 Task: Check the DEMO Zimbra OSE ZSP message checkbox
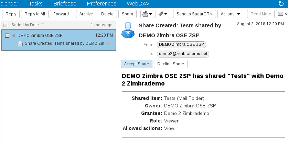[x=7, y=36]
